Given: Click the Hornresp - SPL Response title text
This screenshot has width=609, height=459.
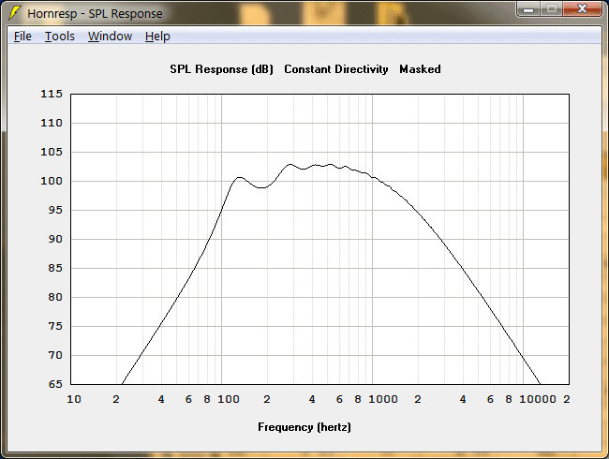Looking at the screenshot, I should pyautogui.click(x=95, y=14).
